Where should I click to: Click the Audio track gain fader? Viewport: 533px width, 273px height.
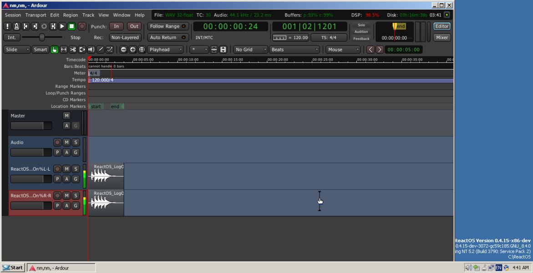pos(31,152)
